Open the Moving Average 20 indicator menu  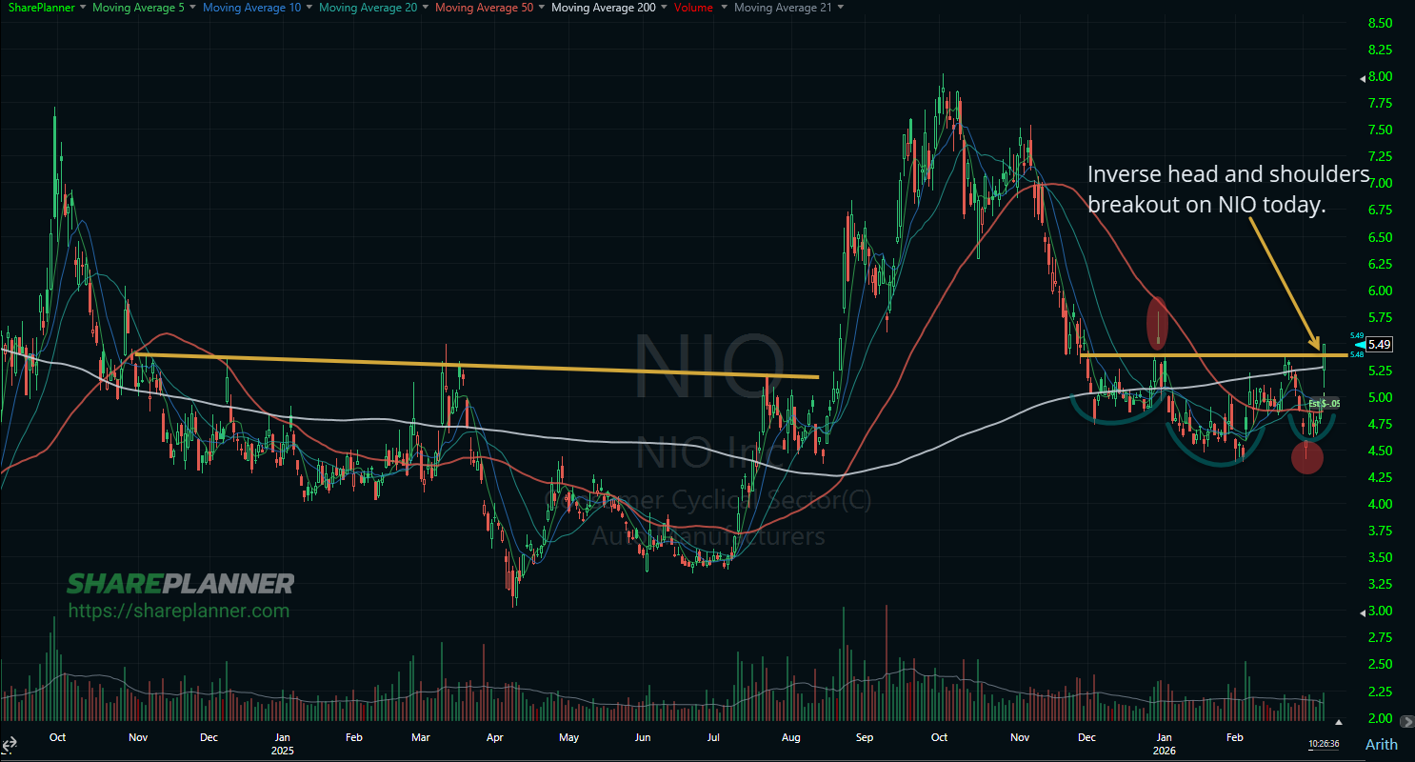[425, 8]
